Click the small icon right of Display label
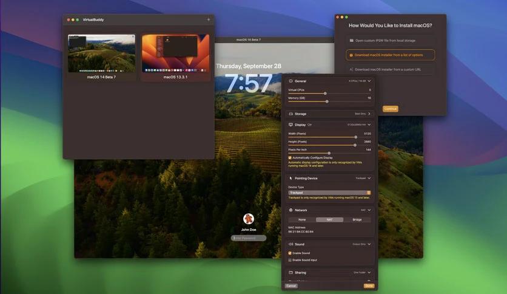Image resolution: width=507 pixels, height=294 pixels. click(309, 125)
